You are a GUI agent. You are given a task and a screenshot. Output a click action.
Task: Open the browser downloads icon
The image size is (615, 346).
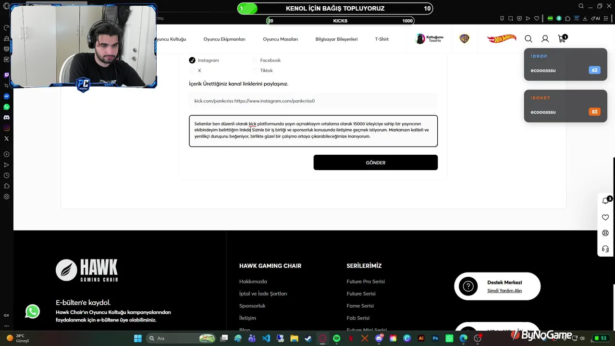[x=585, y=18]
